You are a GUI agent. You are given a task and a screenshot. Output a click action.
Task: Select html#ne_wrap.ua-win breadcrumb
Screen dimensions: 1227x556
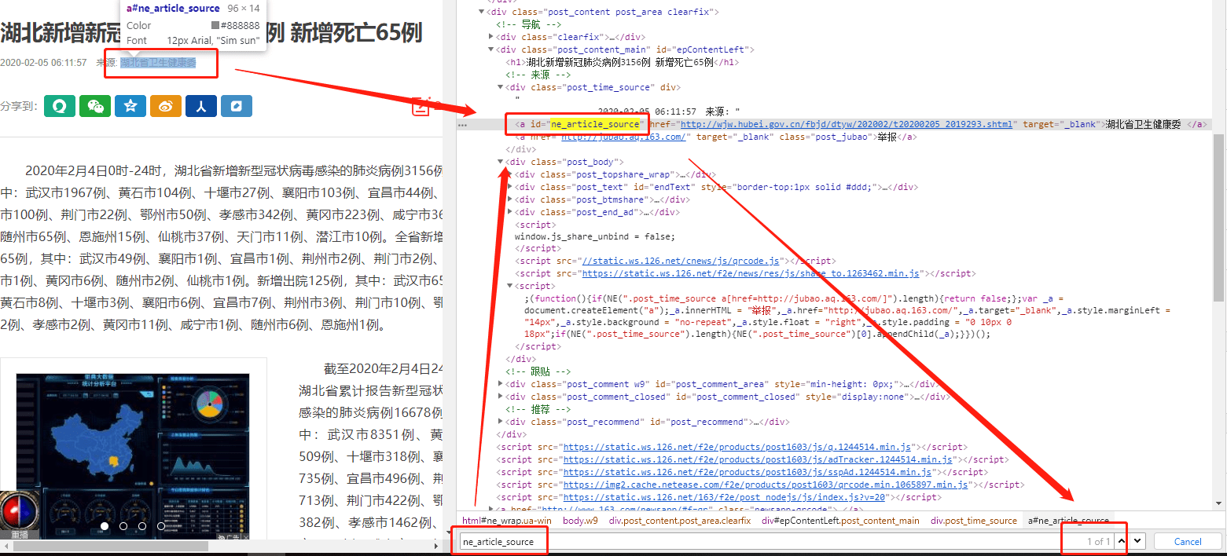coord(507,521)
